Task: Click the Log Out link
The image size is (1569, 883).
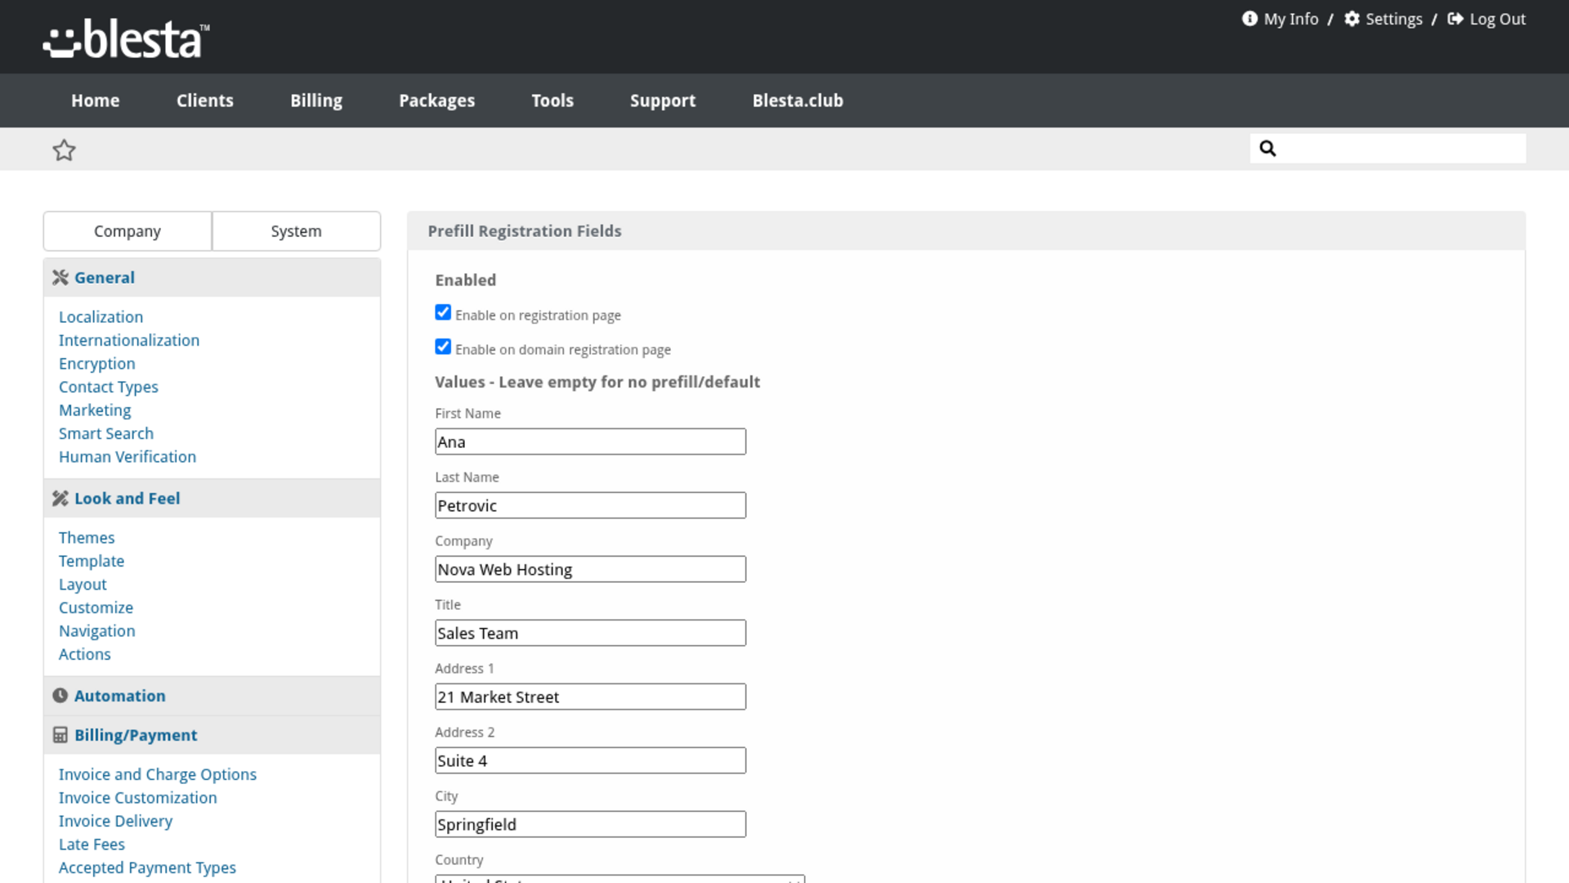Action: [x=1498, y=19]
